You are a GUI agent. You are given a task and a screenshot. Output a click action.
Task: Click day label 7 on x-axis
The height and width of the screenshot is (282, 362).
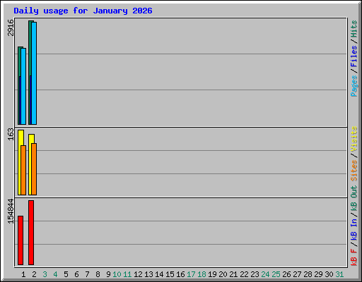click(x=87, y=274)
